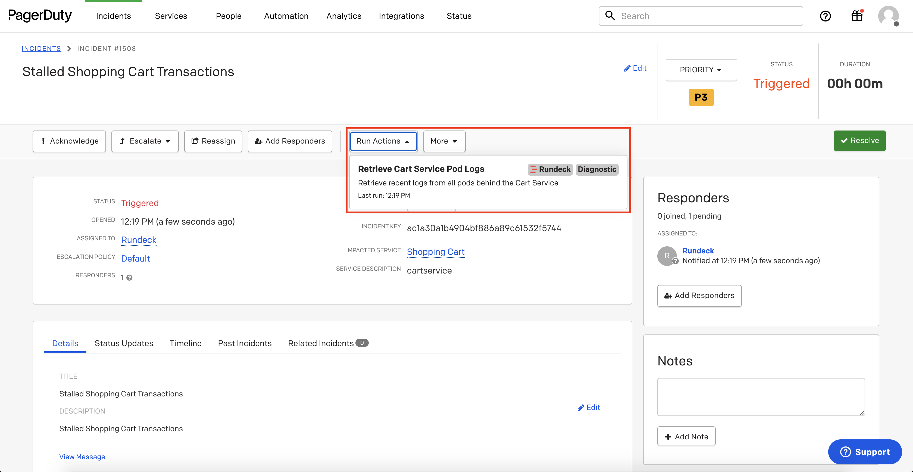Click the Diagnostic tag on the action
913x472 pixels.
pyautogui.click(x=597, y=169)
